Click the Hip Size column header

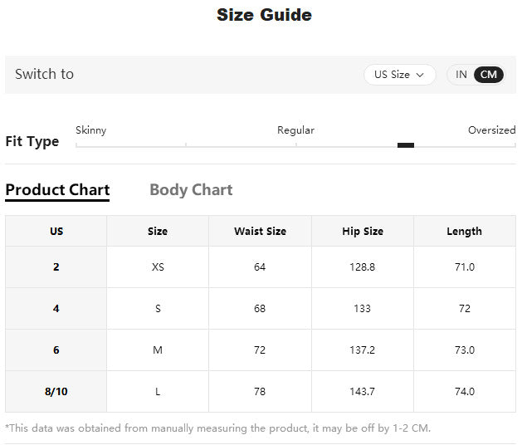pyautogui.click(x=363, y=231)
